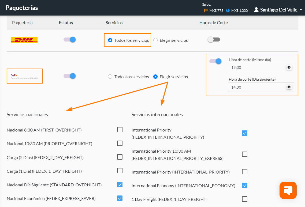This screenshot has width=305, height=207.
Task: Enable DHL cutoff hours toggle
Action: (x=214, y=40)
